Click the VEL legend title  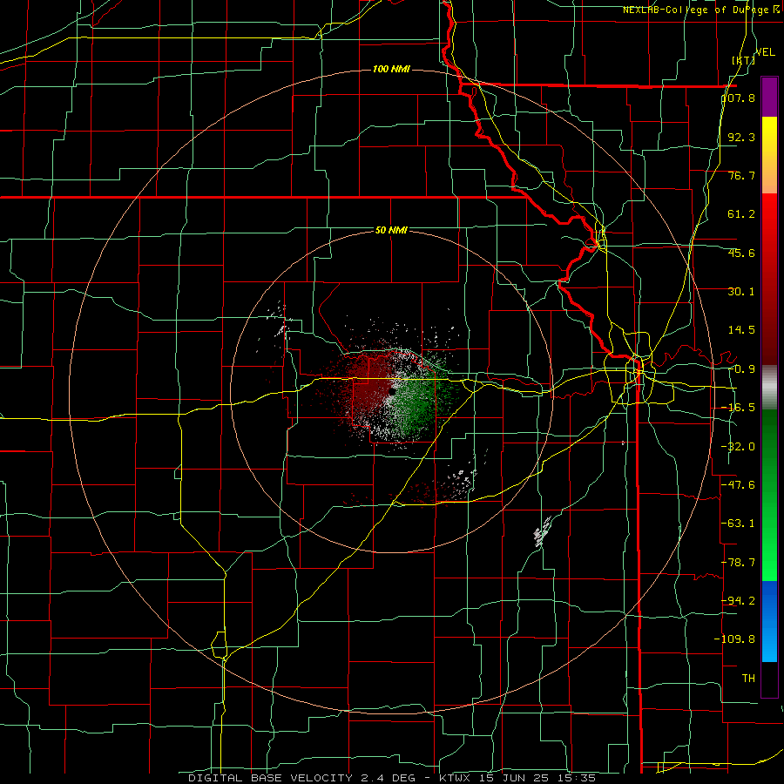point(765,52)
